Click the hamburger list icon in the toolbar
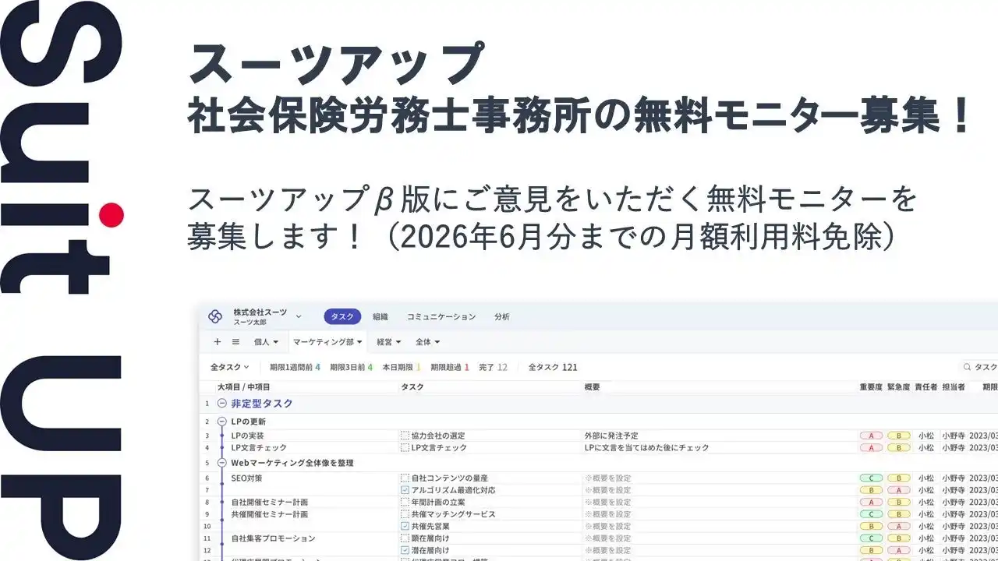This screenshot has height=561, width=998. 235,342
